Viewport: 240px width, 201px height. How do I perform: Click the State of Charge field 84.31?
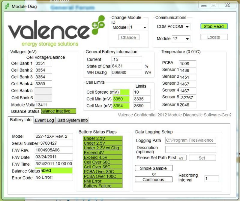pos(127,66)
